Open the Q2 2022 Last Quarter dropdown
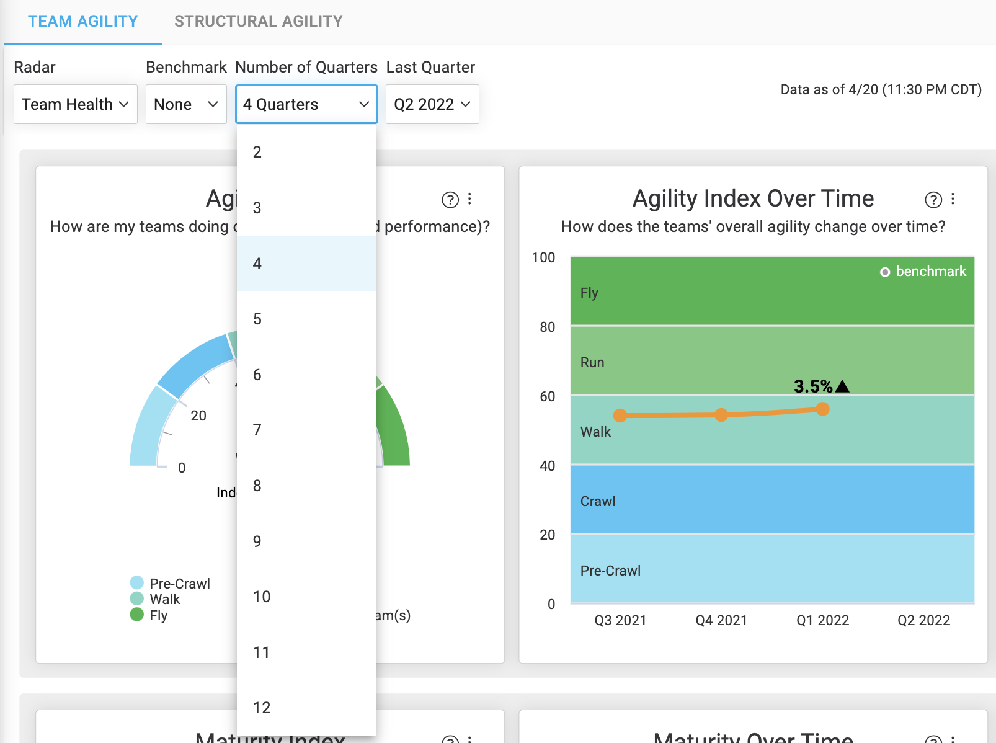 click(x=432, y=104)
